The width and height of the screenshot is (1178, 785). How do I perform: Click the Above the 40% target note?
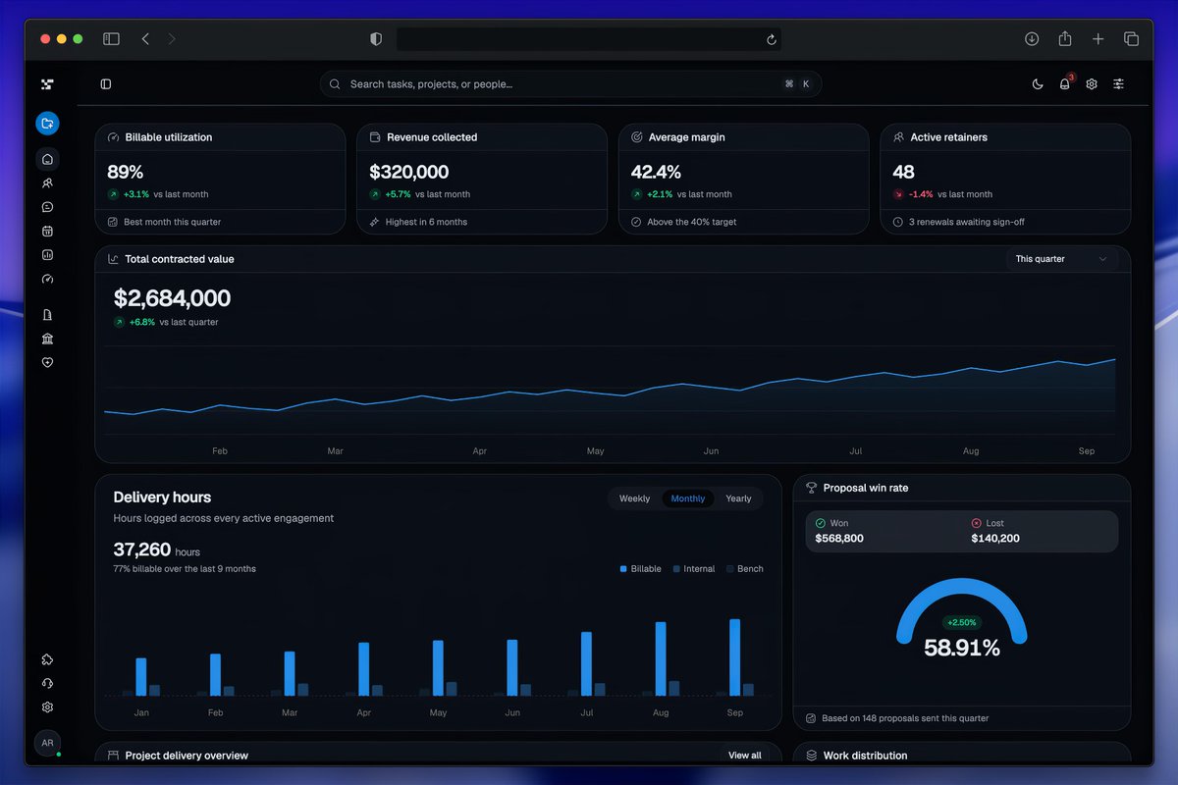691,222
